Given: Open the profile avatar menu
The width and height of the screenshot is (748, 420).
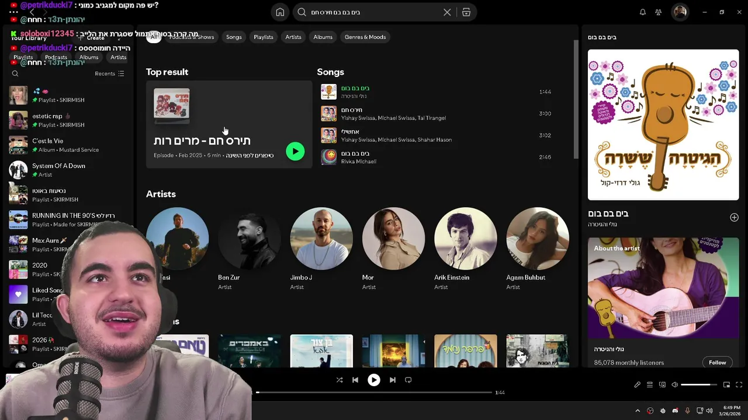Looking at the screenshot, I should (x=680, y=12).
